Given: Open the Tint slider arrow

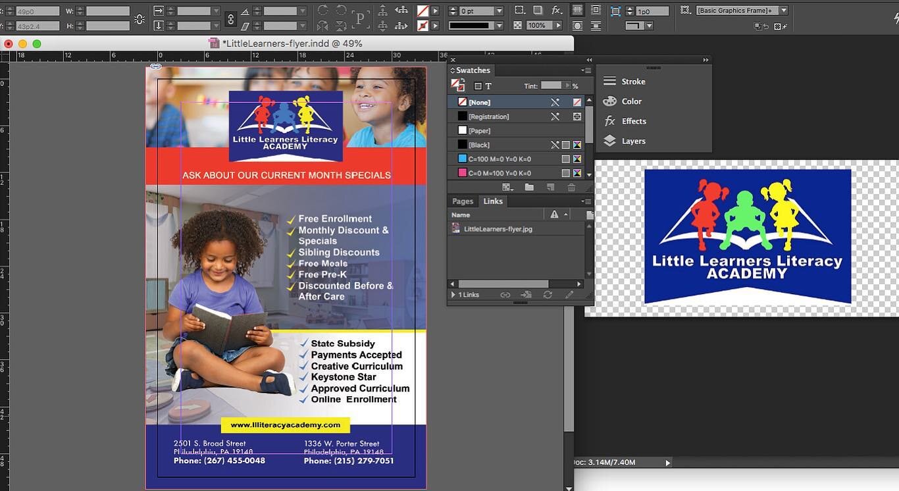Looking at the screenshot, I should 567,86.
